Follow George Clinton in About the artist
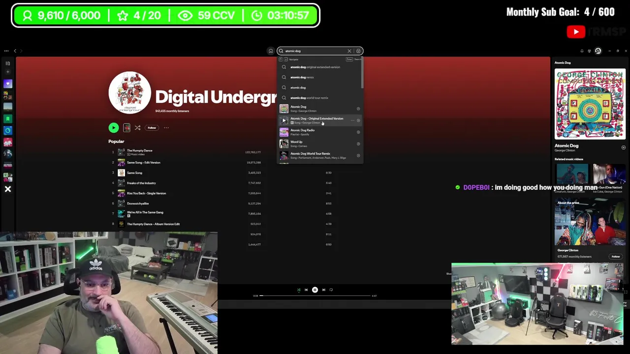The height and width of the screenshot is (354, 630). [616, 257]
